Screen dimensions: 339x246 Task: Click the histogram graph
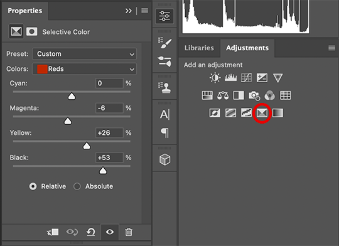coord(245,17)
